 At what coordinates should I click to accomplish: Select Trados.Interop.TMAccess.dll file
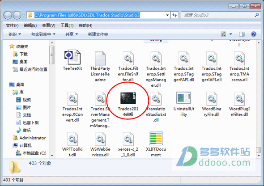(239, 67)
